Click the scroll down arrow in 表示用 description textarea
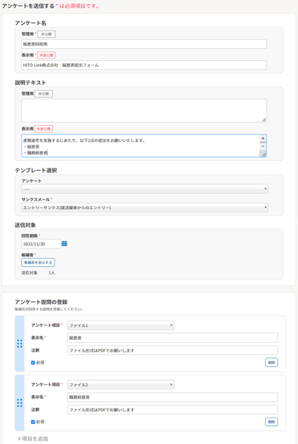298x444 pixels. 263,146
